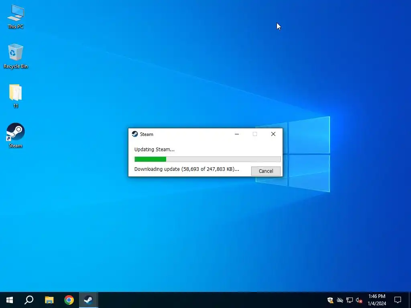
Task: Launch Google Chrome from taskbar
Action: coord(69,300)
